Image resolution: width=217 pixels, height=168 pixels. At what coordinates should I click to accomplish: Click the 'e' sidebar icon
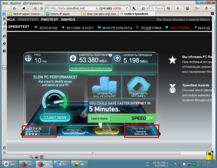click(4, 44)
